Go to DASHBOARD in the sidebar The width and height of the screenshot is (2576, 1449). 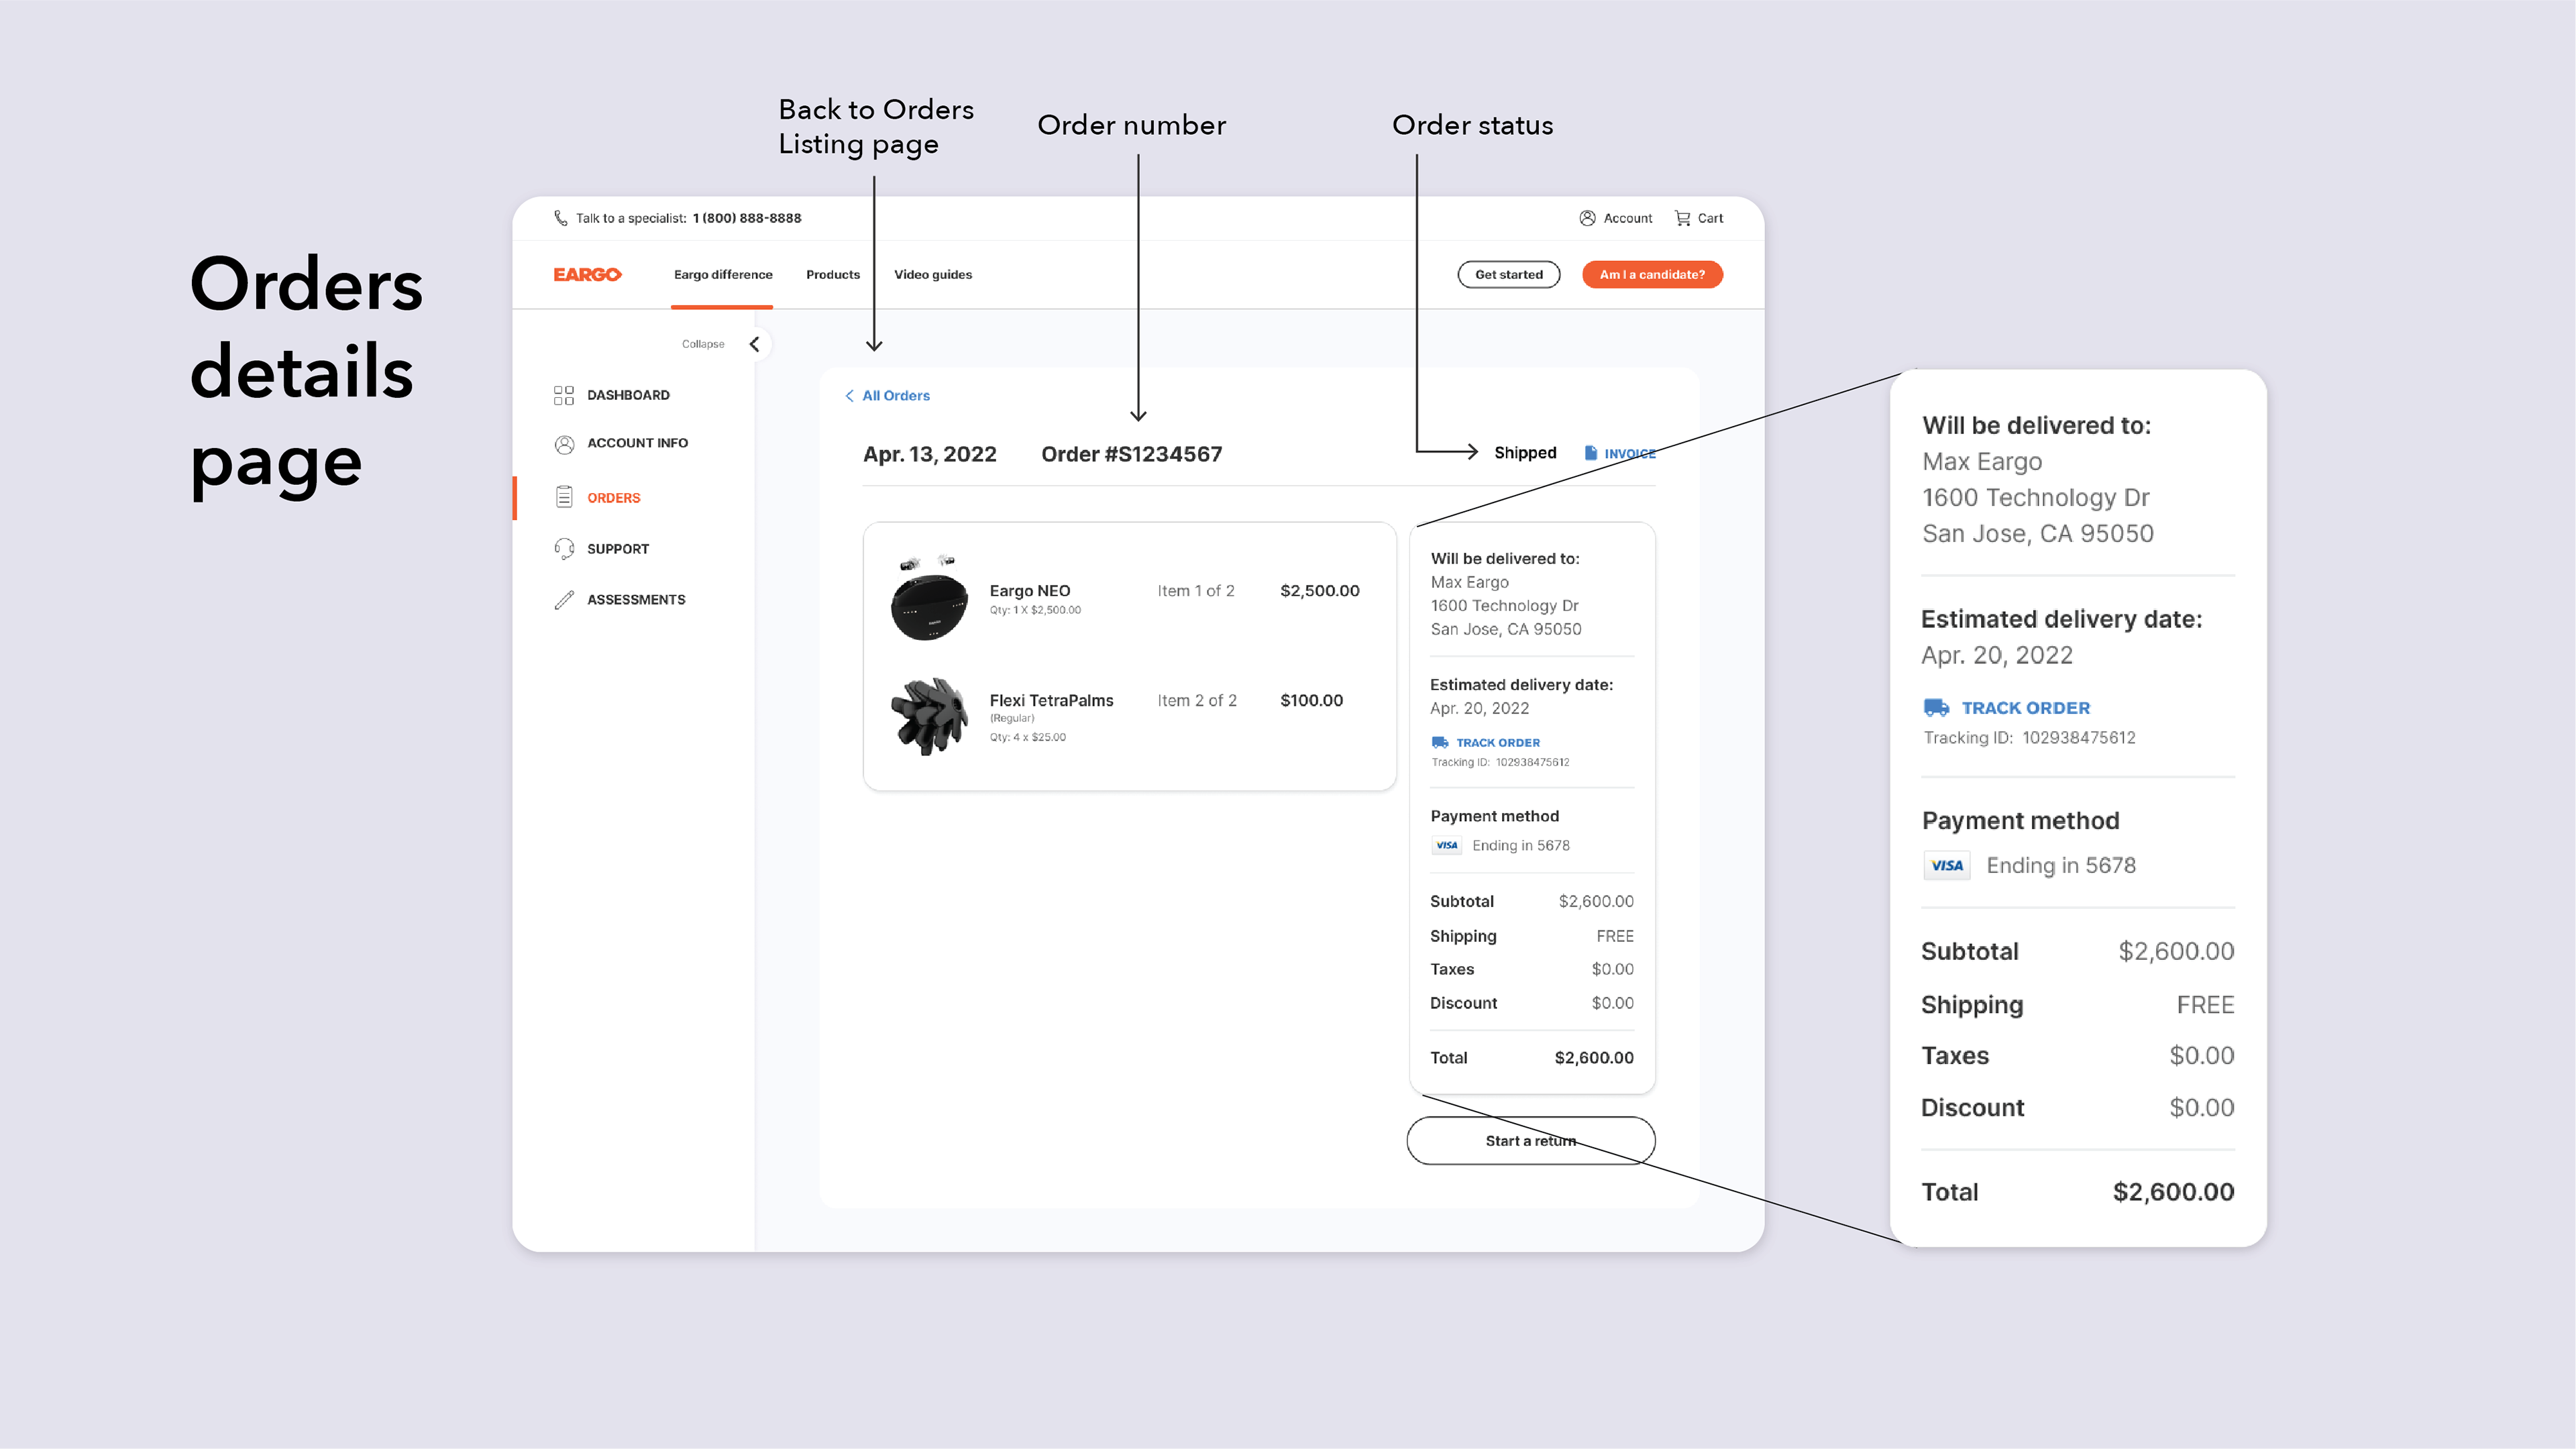point(628,395)
